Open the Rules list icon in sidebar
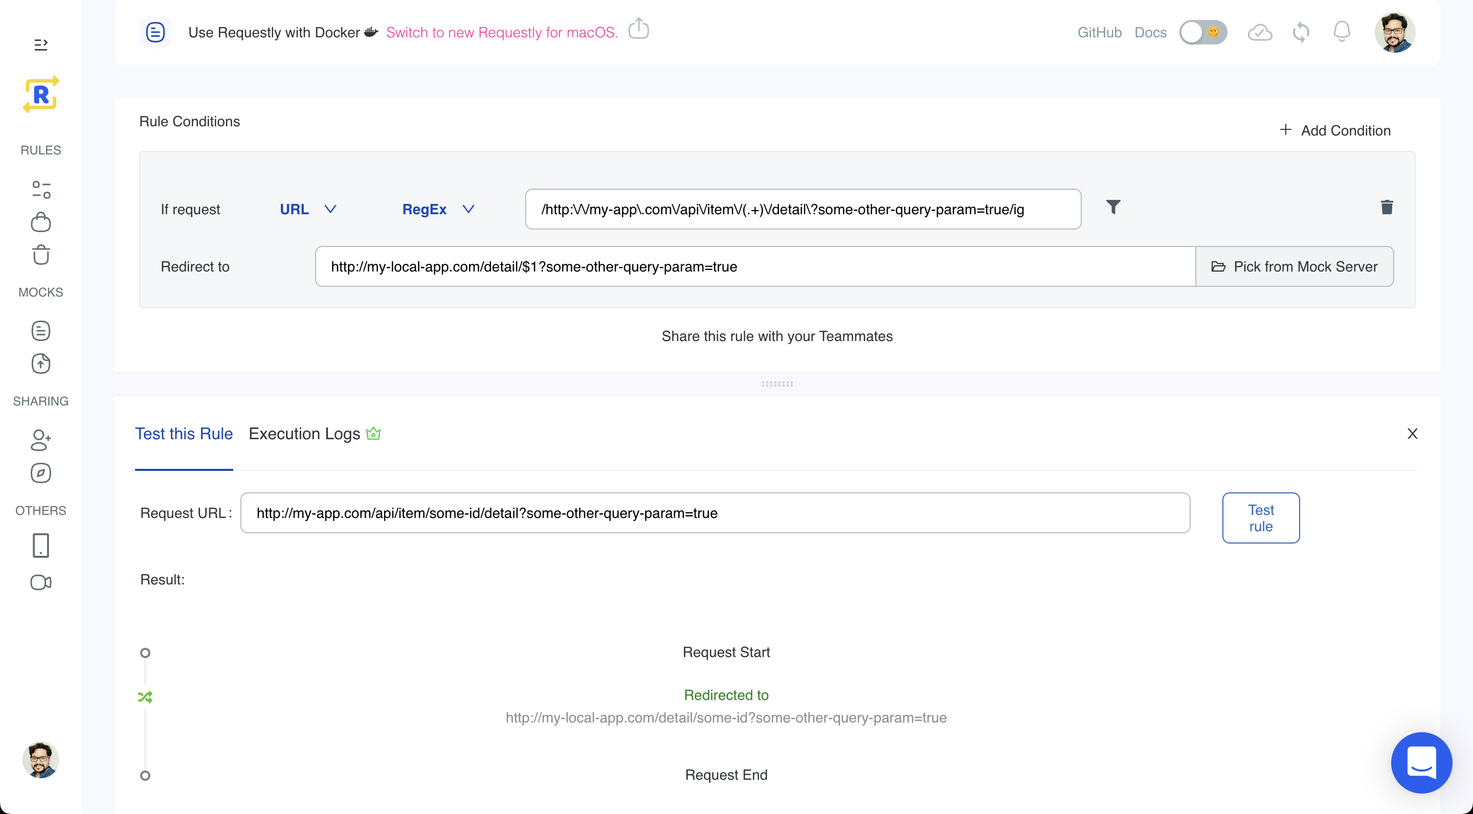 (40, 189)
